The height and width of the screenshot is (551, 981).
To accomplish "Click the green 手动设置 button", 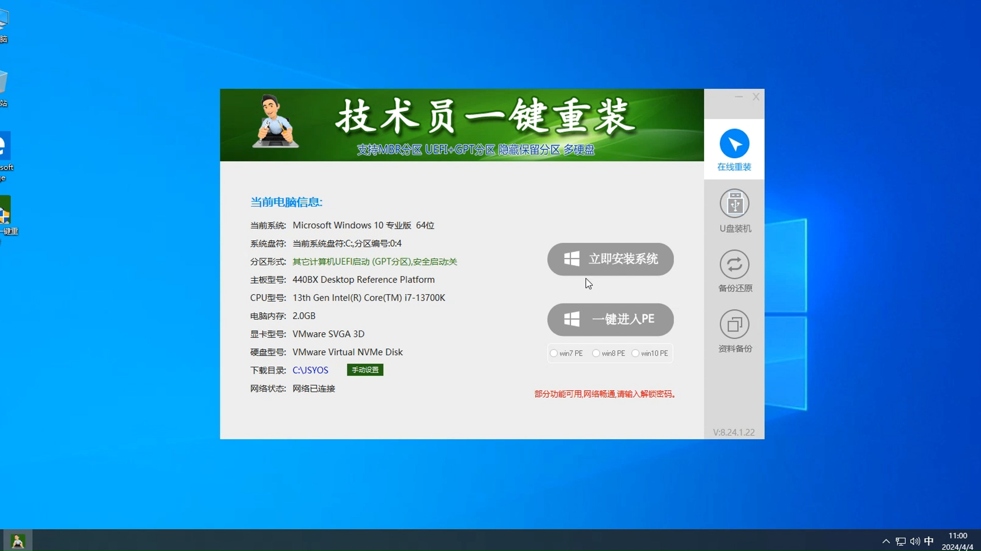I will 365,370.
